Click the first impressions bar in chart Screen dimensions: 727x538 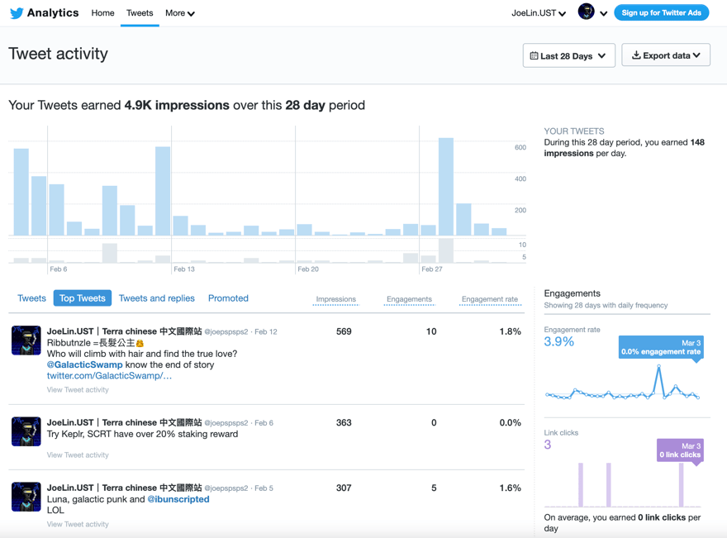coord(21,192)
